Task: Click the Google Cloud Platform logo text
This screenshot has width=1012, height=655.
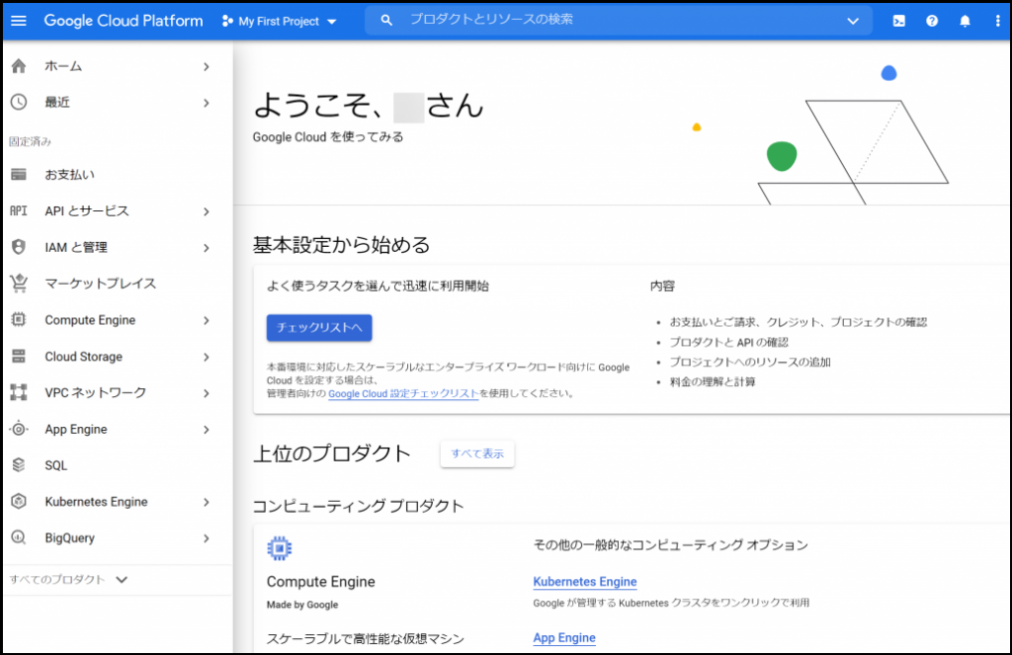Action: tap(124, 21)
